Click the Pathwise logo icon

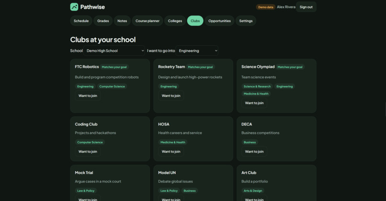coord(74,7)
